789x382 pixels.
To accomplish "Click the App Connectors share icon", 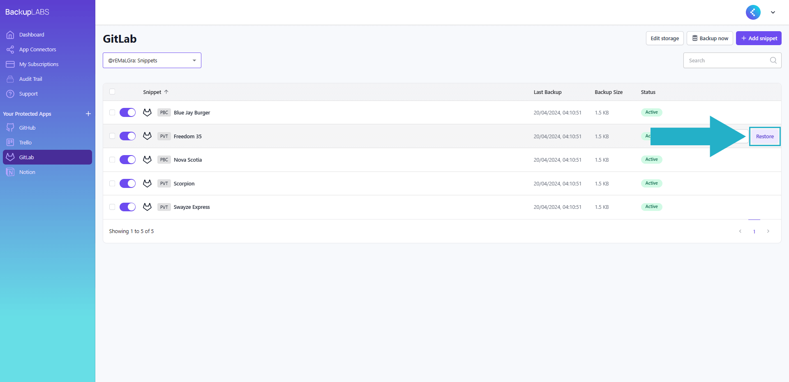I will 10,50.
